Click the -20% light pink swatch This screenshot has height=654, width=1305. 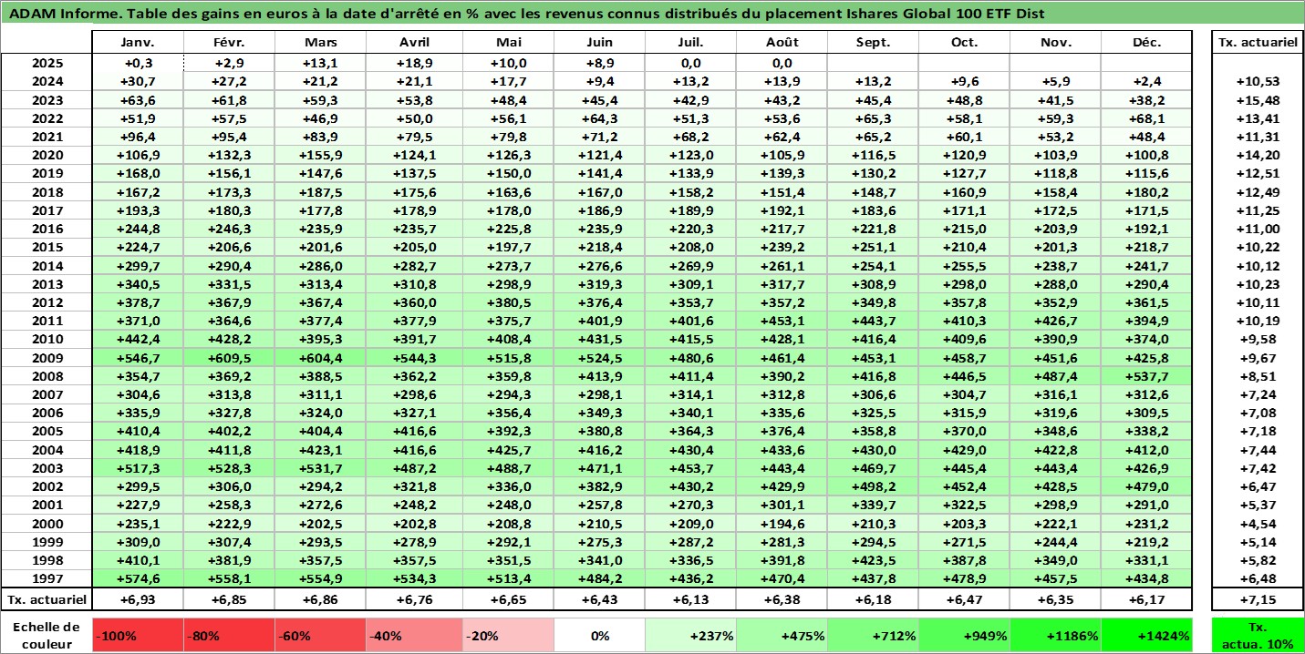508,636
